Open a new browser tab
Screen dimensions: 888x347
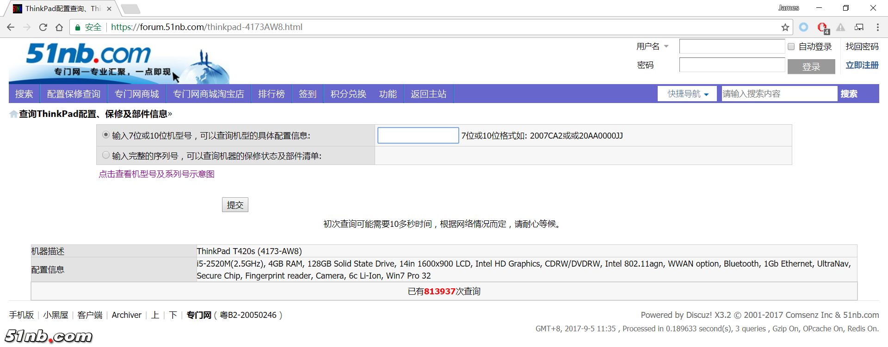(130, 9)
